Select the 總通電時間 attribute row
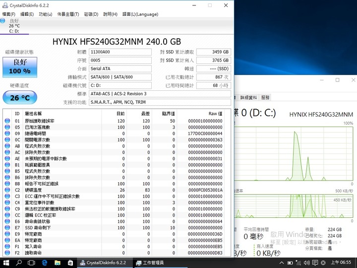 [114, 134]
